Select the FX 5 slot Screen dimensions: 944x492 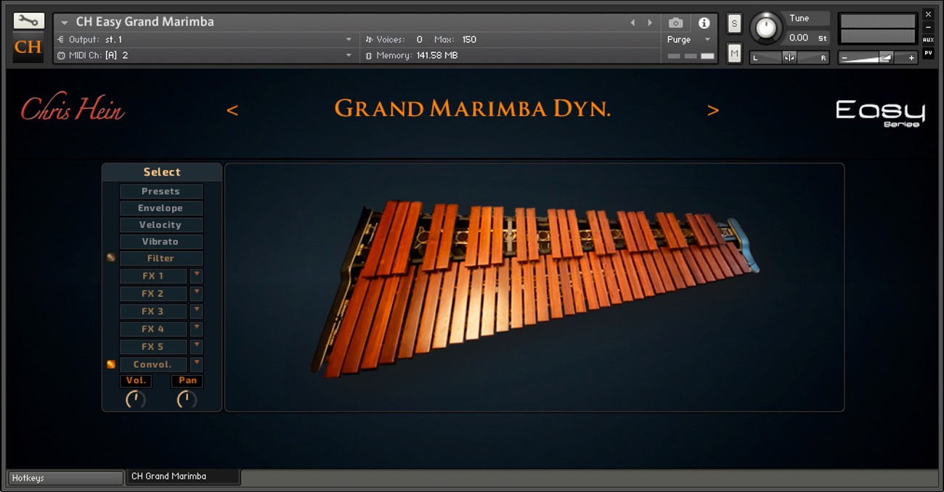tap(153, 347)
